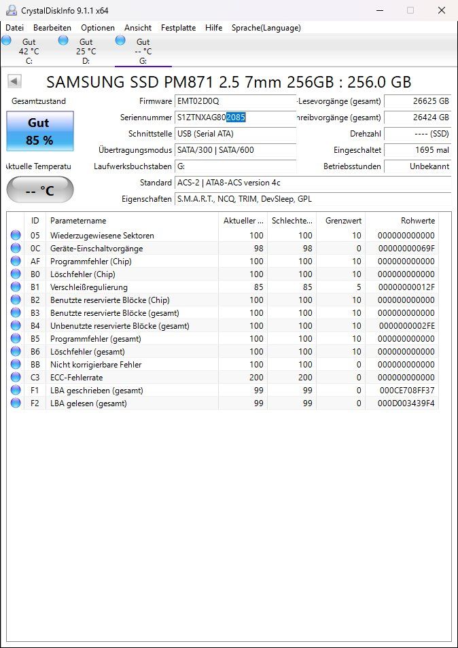Click status orb for LBA gelesen row
458x648 pixels.
point(16,403)
